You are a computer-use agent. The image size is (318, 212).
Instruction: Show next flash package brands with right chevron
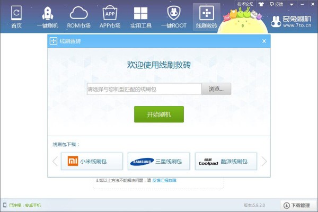point(264,161)
